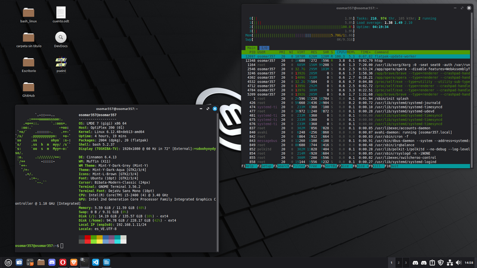477x268 pixels.
Task: Open the Linux Mint menu launcher
Action: click(8, 262)
